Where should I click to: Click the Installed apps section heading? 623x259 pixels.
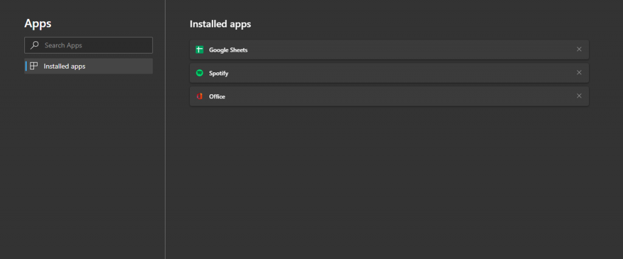(x=220, y=24)
